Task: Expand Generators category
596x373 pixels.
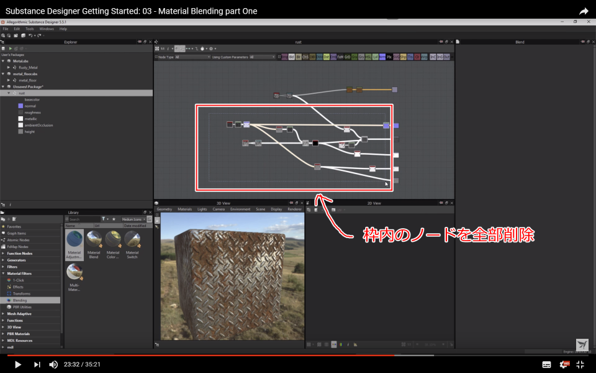Action: (3, 260)
